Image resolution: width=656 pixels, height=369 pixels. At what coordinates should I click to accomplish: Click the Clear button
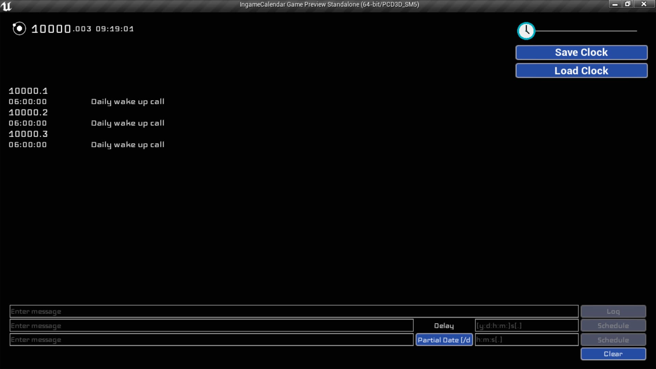pos(613,354)
